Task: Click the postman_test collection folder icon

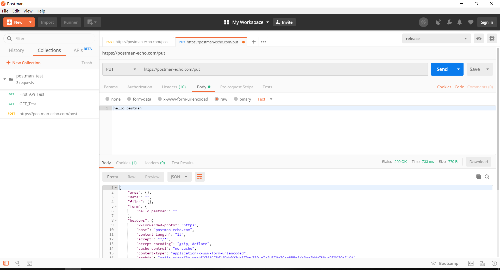Action: (x=11, y=79)
